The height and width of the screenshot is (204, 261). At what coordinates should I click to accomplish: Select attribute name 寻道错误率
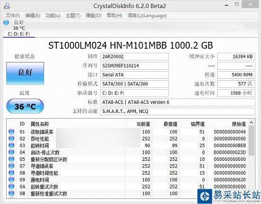(42, 166)
